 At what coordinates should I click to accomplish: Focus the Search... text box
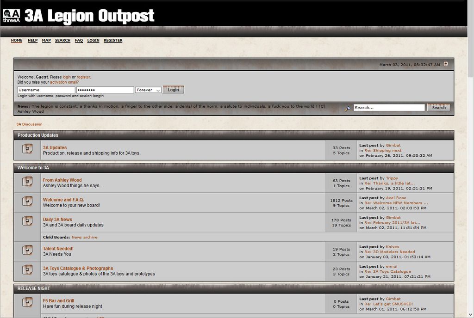pyautogui.click(x=389, y=107)
